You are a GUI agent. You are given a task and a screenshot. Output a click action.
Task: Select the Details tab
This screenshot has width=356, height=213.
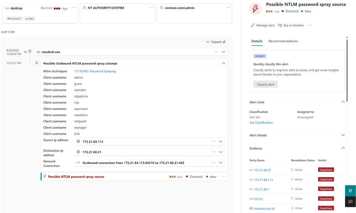(257, 41)
